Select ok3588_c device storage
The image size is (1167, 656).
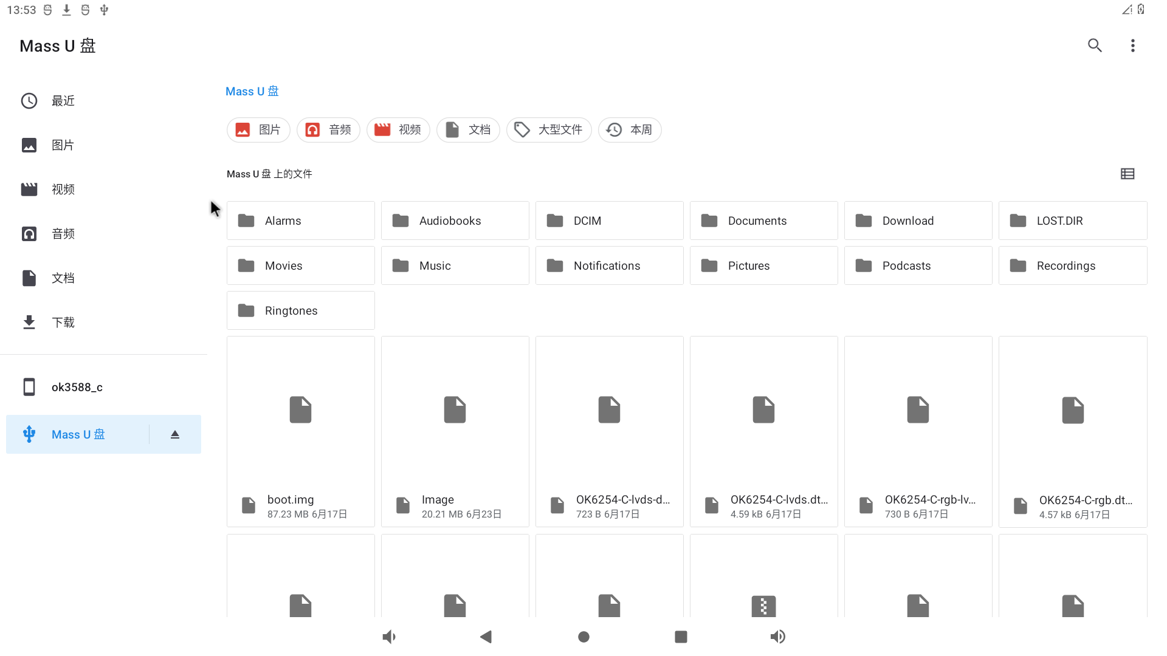[x=103, y=387]
